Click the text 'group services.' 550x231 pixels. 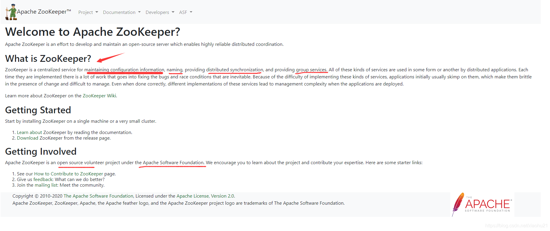(312, 70)
